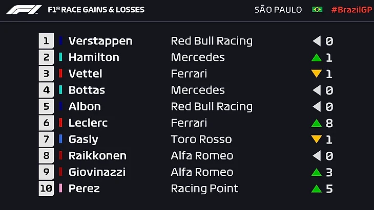Click the Brazil flag icon

tap(317, 10)
